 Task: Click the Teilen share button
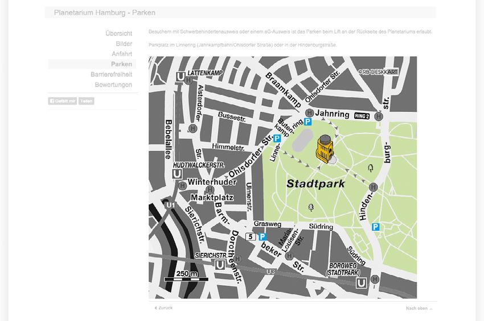[x=86, y=101]
